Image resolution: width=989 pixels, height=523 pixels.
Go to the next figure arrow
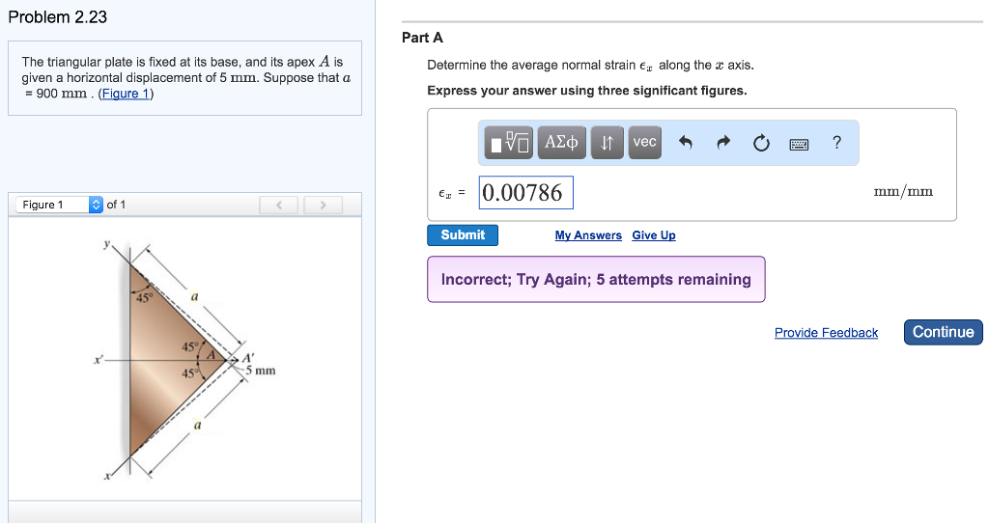[324, 205]
